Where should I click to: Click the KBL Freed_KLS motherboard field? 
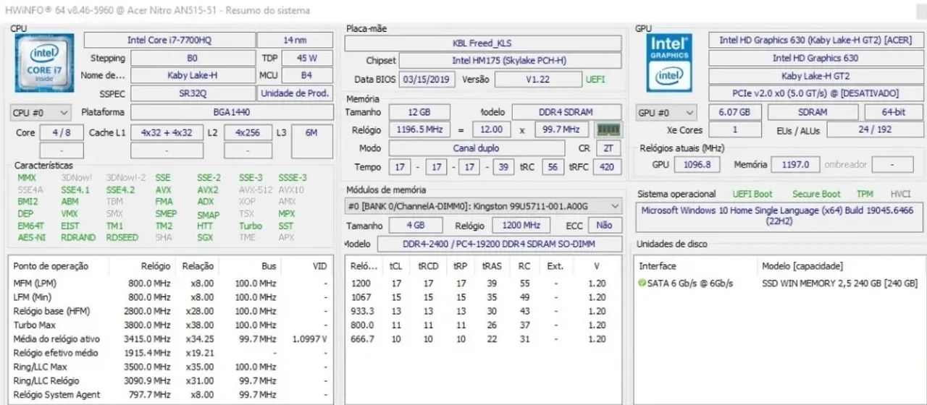coord(483,43)
